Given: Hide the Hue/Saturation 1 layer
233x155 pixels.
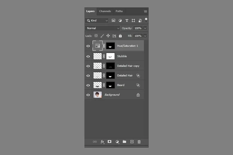Looking at the screenshot, I should [88, 46].
